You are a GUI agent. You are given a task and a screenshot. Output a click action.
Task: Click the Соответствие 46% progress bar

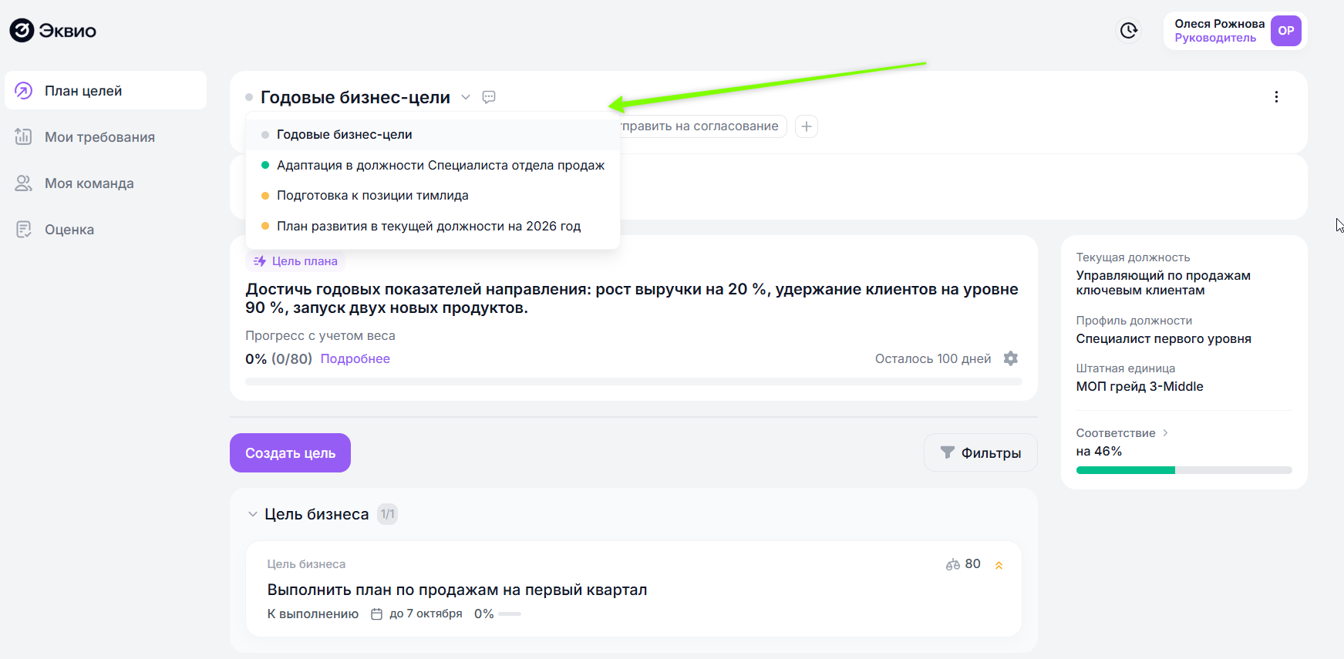click(1184, 470)
